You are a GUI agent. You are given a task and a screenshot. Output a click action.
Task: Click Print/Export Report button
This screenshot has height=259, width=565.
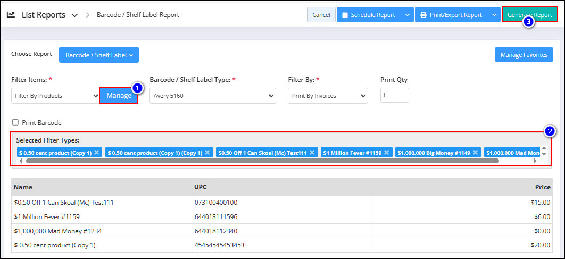[452, 15]
